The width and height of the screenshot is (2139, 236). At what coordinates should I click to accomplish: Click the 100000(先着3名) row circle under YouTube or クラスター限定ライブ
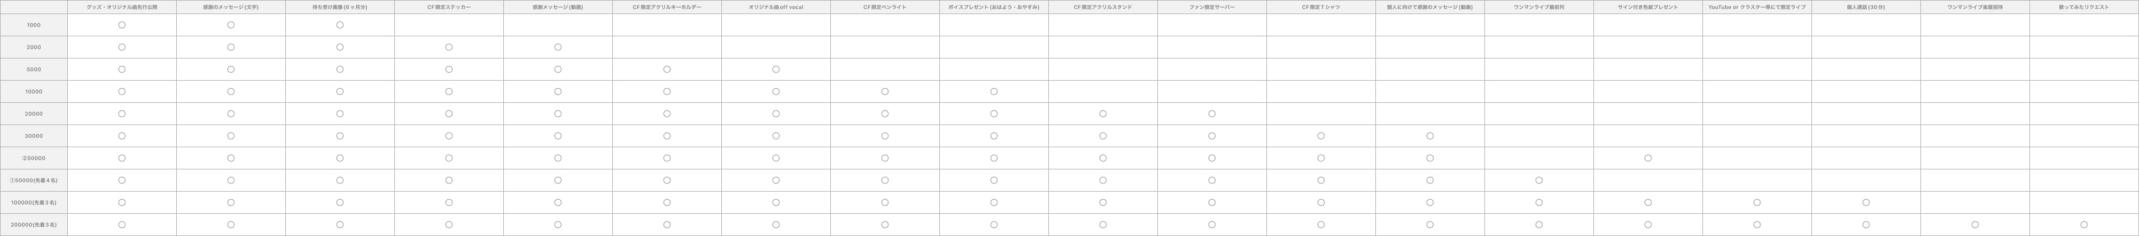(1757, 202)
